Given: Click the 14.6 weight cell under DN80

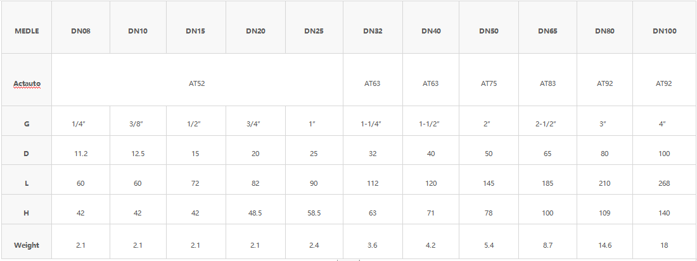Looking at the screenshot, I should click(x=604, y=245).
